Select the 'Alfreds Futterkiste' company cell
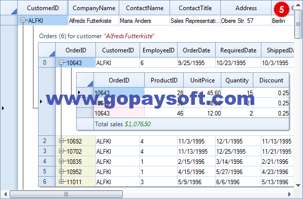303x199 pixels. tap(94, 20)
